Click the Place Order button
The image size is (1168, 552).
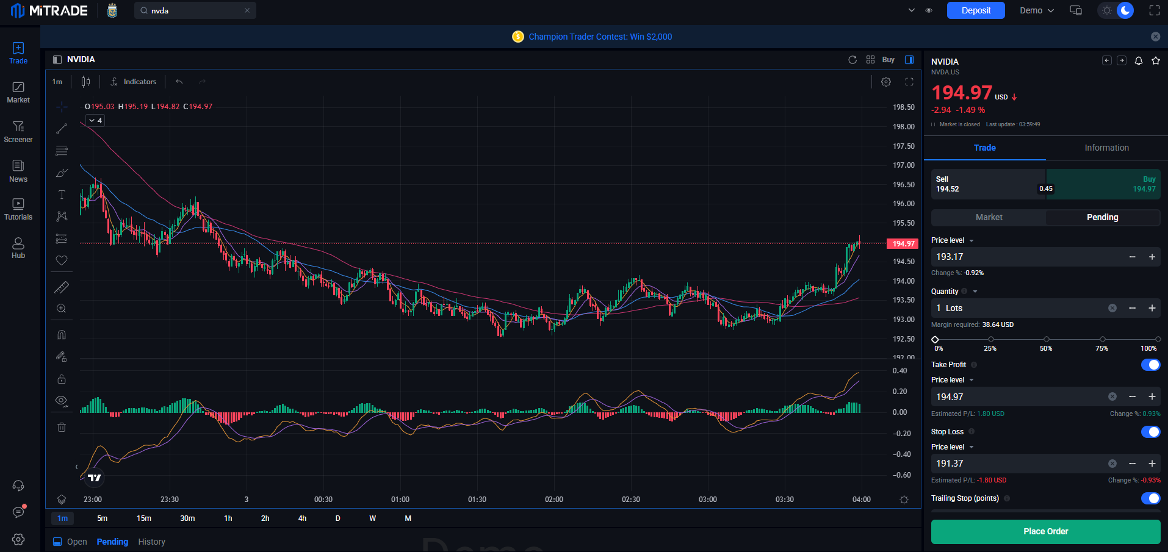coord(1046,531)
